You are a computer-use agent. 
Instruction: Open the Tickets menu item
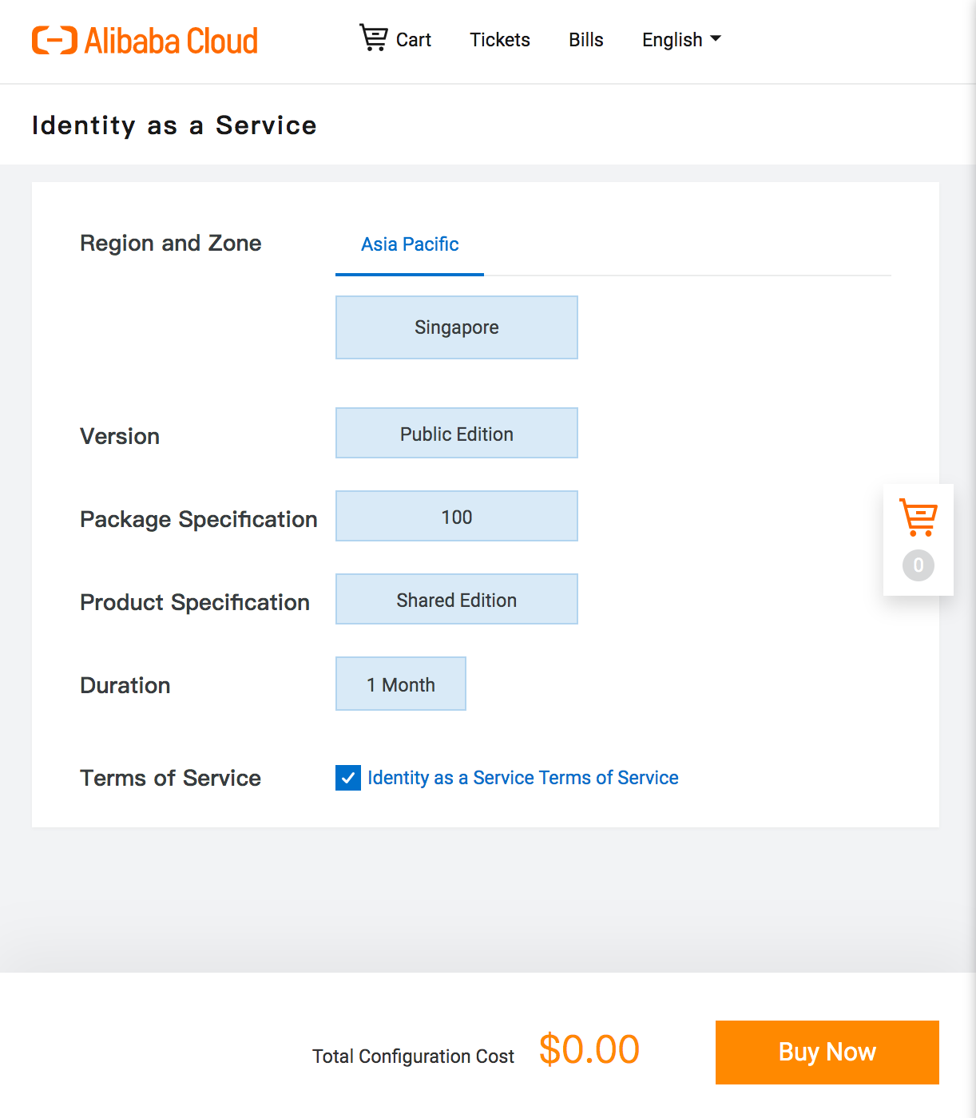(x=499, y=39)
